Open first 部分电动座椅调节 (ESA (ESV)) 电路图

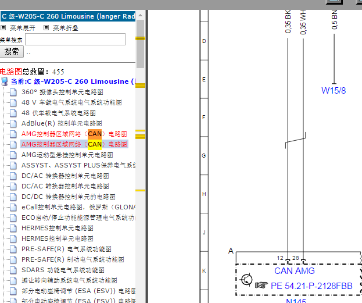click(78, 291)
